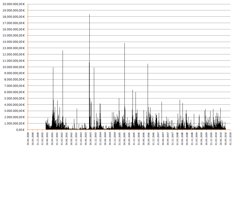Select the 30.09.2003 x-axis date
Image resolution: width=232 pixels, height=215 pixels.
click(91, 139)
